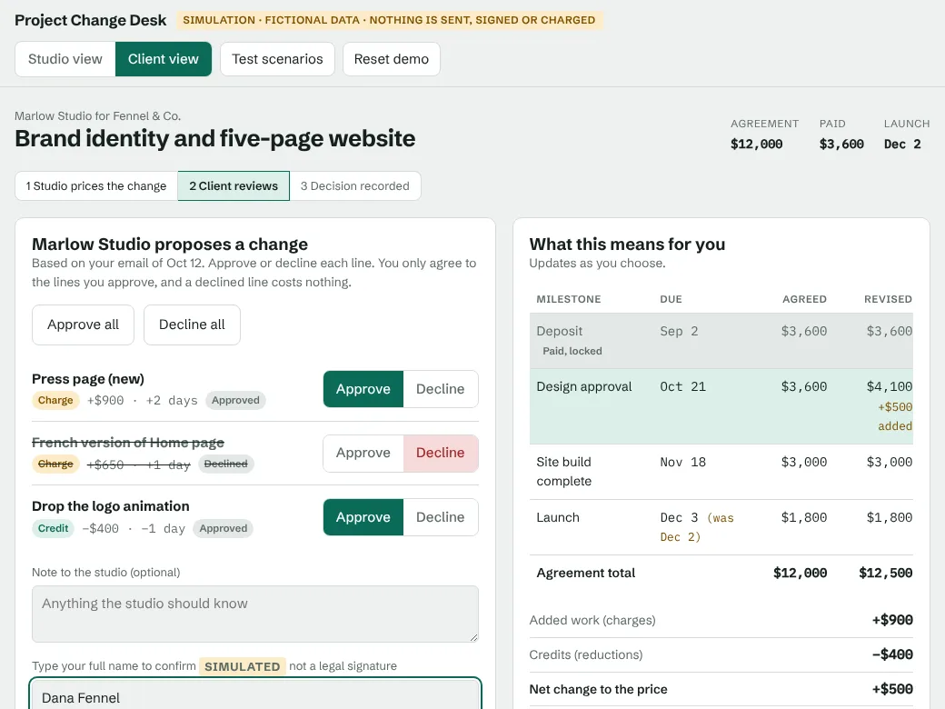
Task: Select step 2 Client reviews
Action: coord(234,185)
